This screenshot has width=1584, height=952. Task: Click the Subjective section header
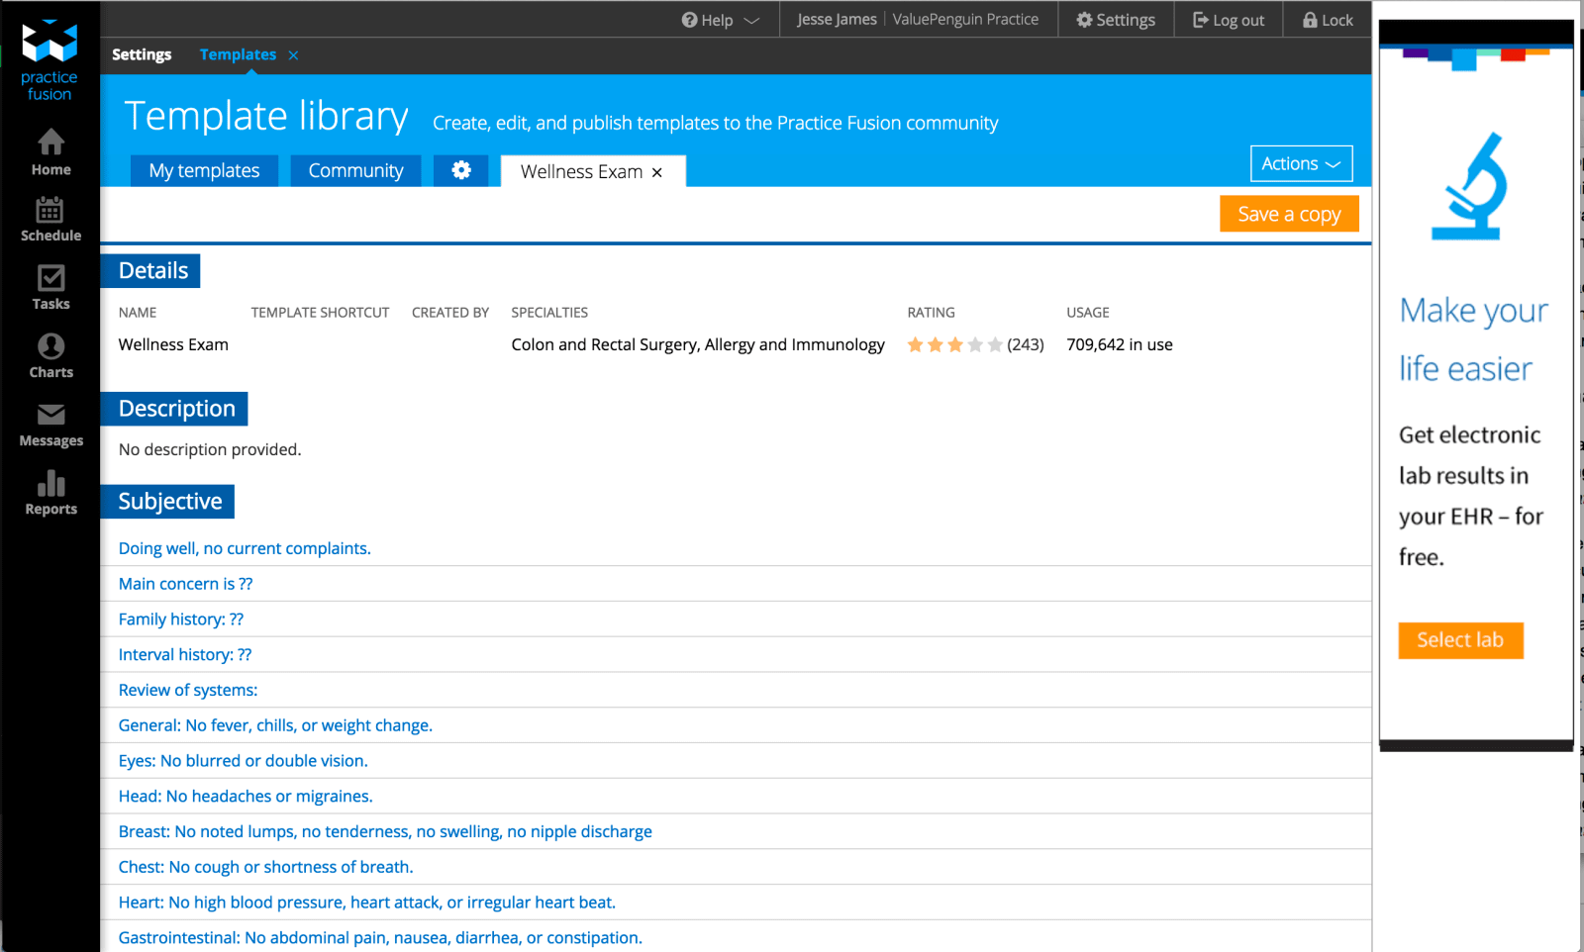click(x=168, y=502)
